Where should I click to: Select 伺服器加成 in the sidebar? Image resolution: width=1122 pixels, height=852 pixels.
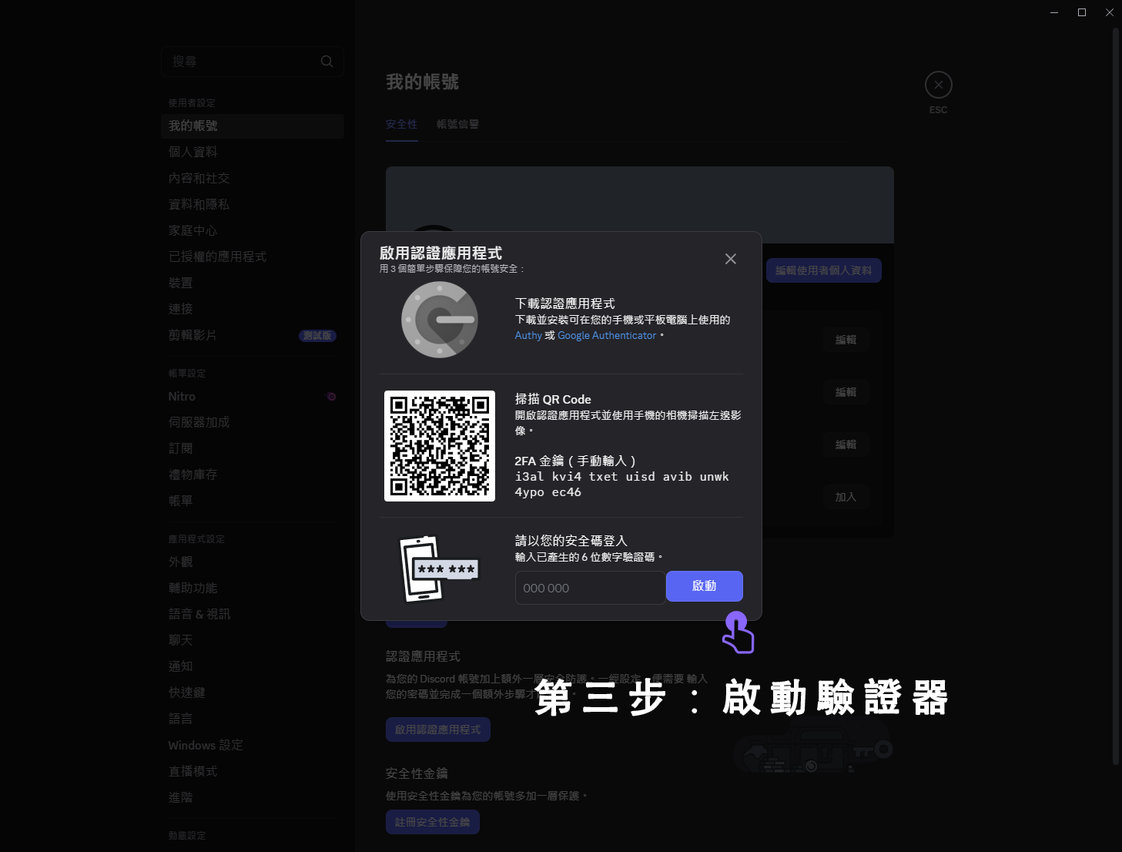(253, 422)
